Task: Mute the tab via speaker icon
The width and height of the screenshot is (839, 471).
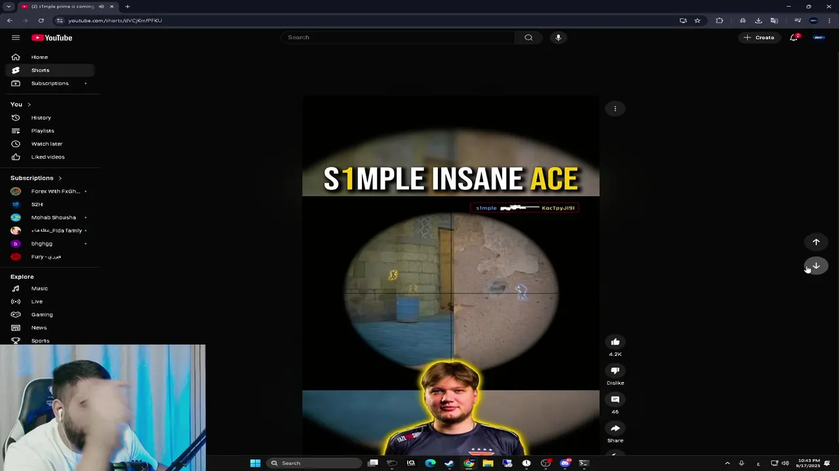Action: pos(101,7)
